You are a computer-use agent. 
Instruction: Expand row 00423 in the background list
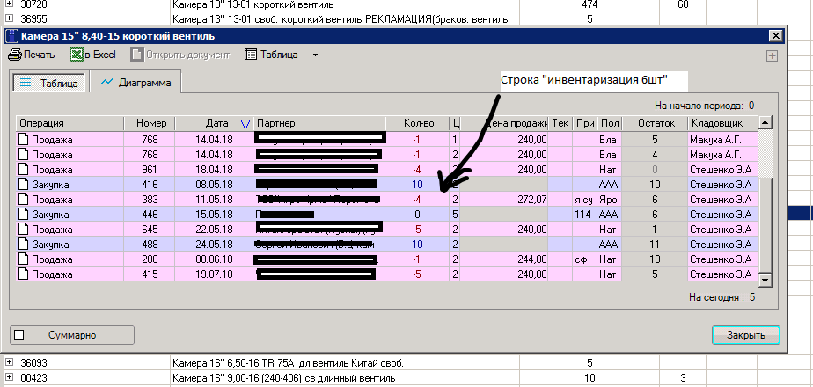pos(9,377)
